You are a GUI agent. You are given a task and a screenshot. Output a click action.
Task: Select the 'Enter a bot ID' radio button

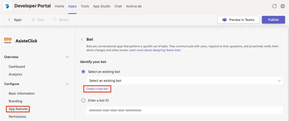(x=83, y=100)
